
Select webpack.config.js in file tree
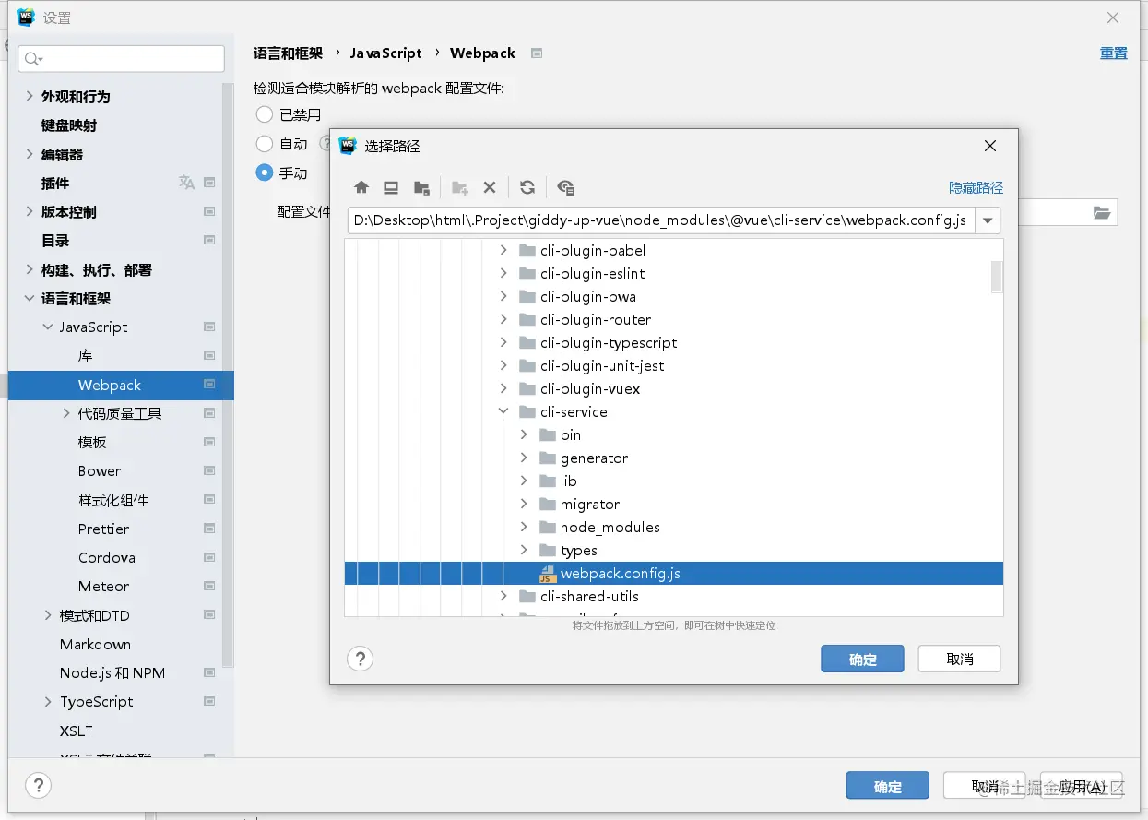[674, 573]
